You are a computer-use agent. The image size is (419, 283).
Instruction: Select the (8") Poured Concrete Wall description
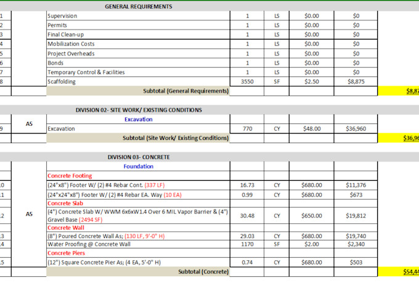(138, 236)
